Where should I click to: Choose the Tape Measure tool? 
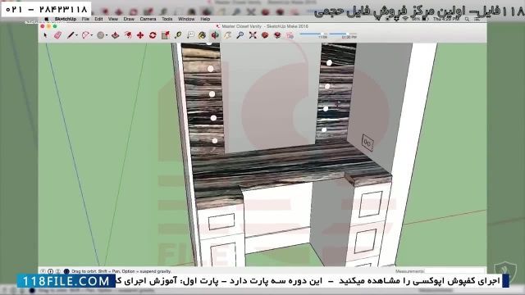(x=178, y=35)
